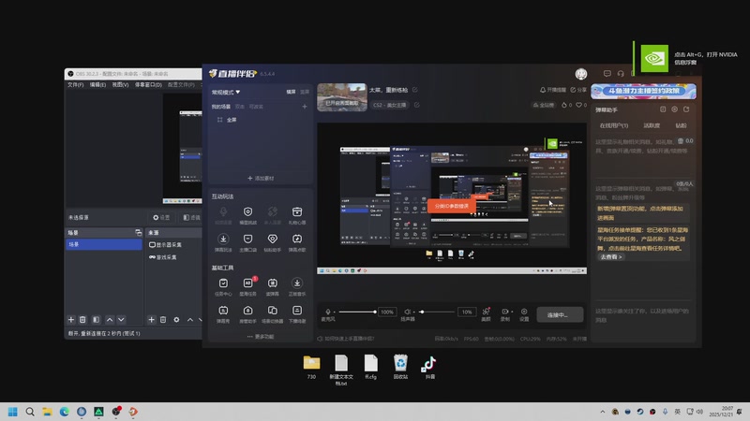
Task: Click 添加素材 add source button
Action: pos(261,178)
